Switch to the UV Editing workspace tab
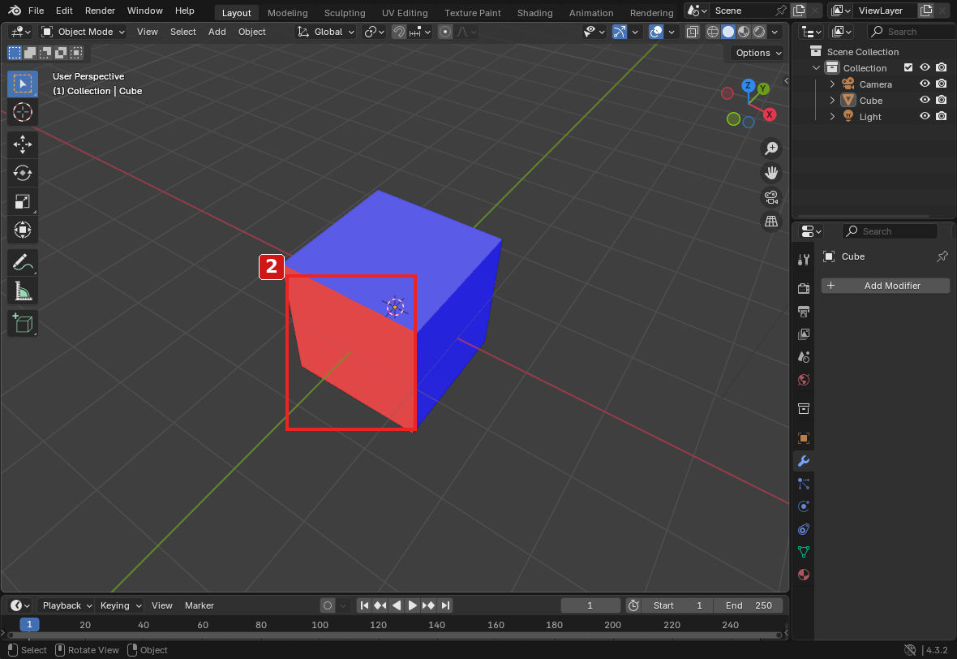 (x=405, y=12)
